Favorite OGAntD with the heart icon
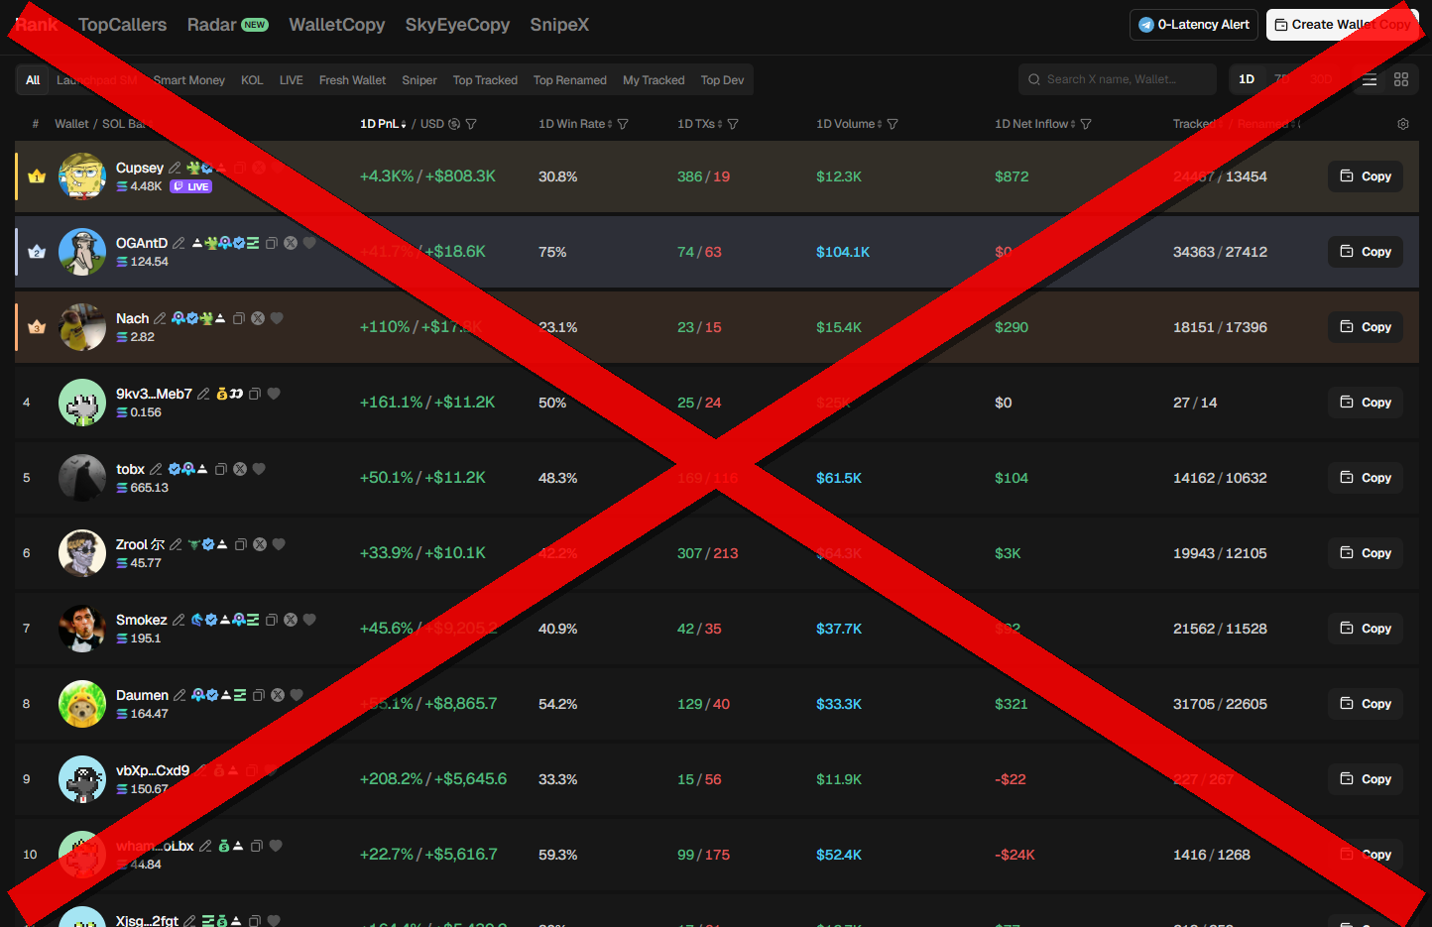The width and height of the screenshot is (1432, 927). pos(309,243)
